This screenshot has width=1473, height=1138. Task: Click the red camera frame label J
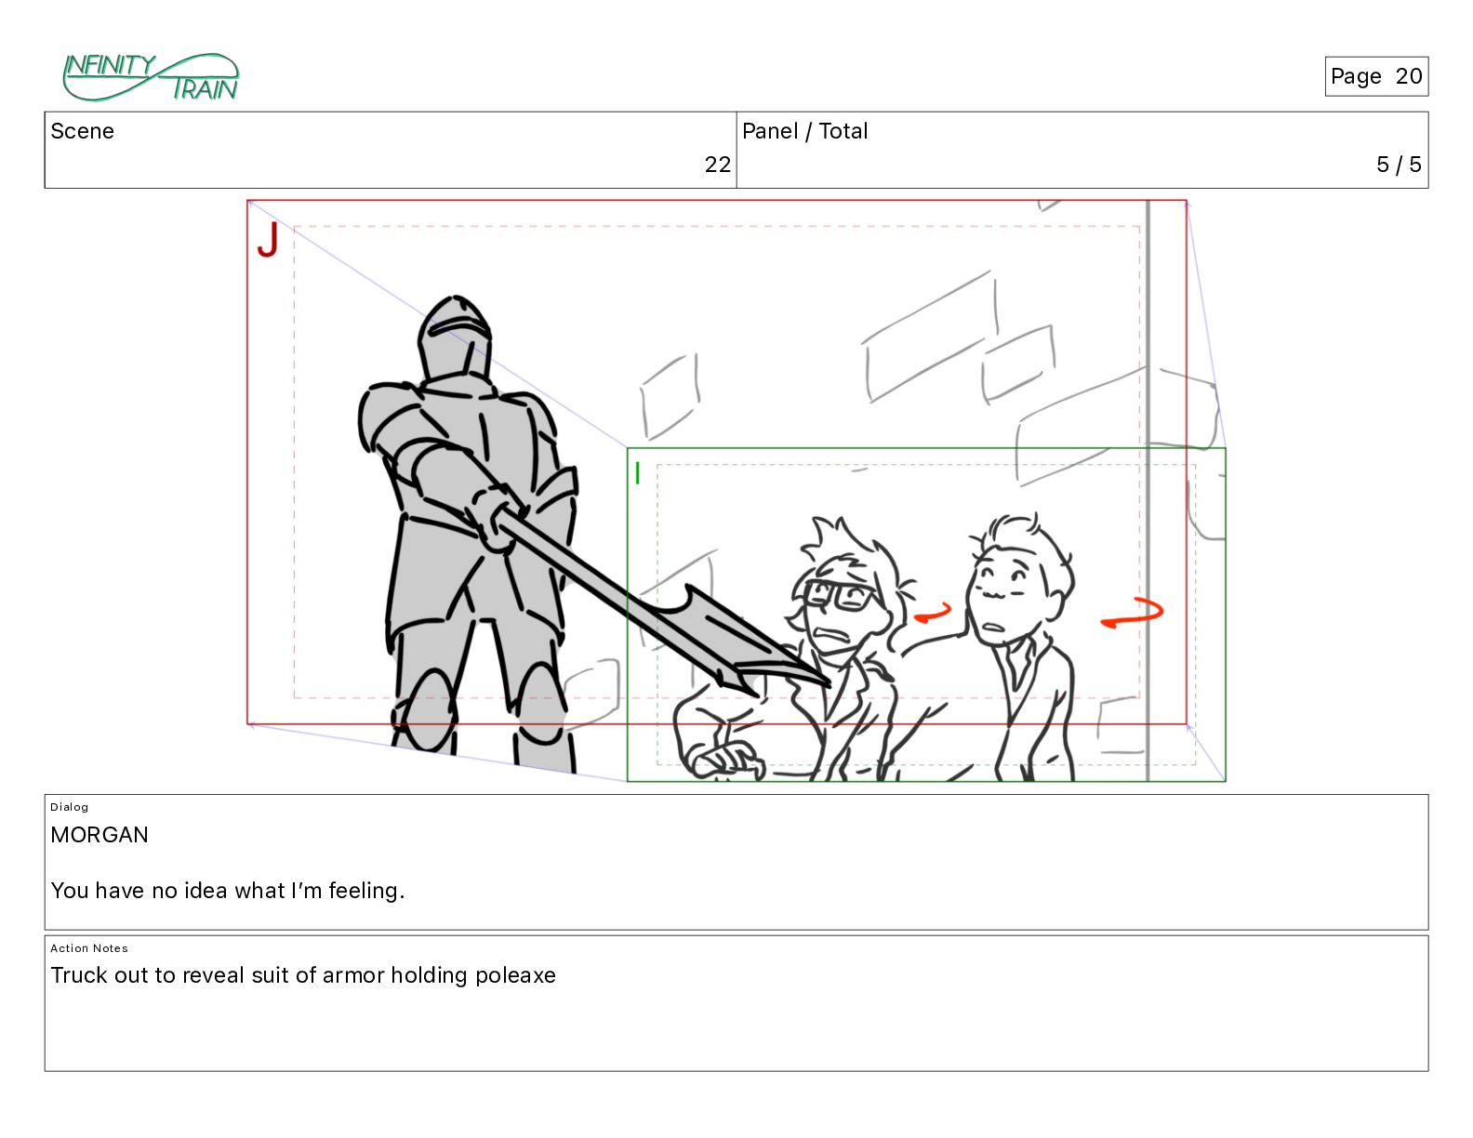(x=268, y=240)
